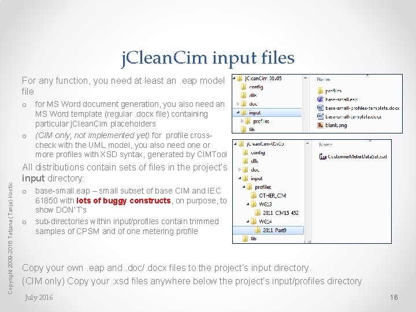The height and width of the screenshot is (312, 416).
Task: Select profiles folder above OTHER_CIM
Action: pyautogui.click(x=259, y=187)
